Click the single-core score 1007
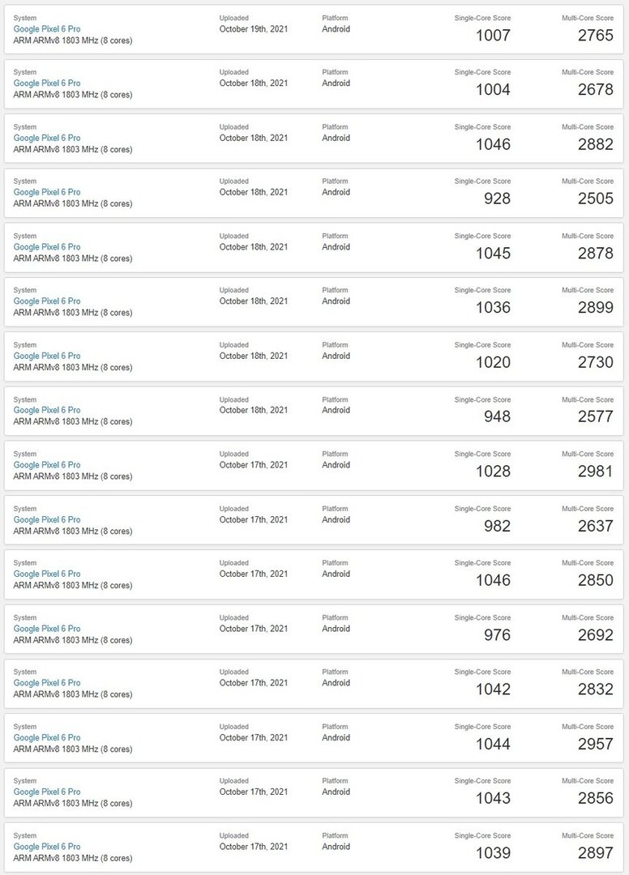 pyautogui.click(x=493, y=35)
